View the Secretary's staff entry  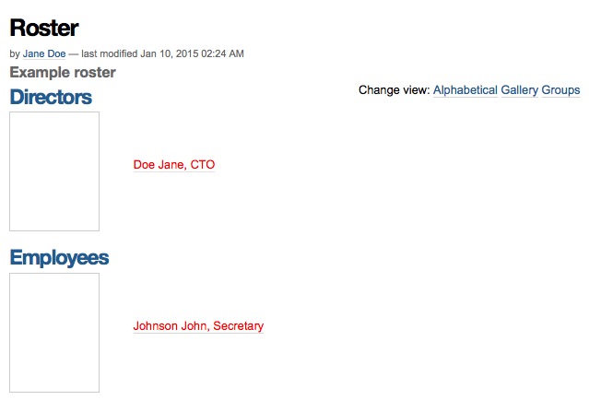coord(198,326)
